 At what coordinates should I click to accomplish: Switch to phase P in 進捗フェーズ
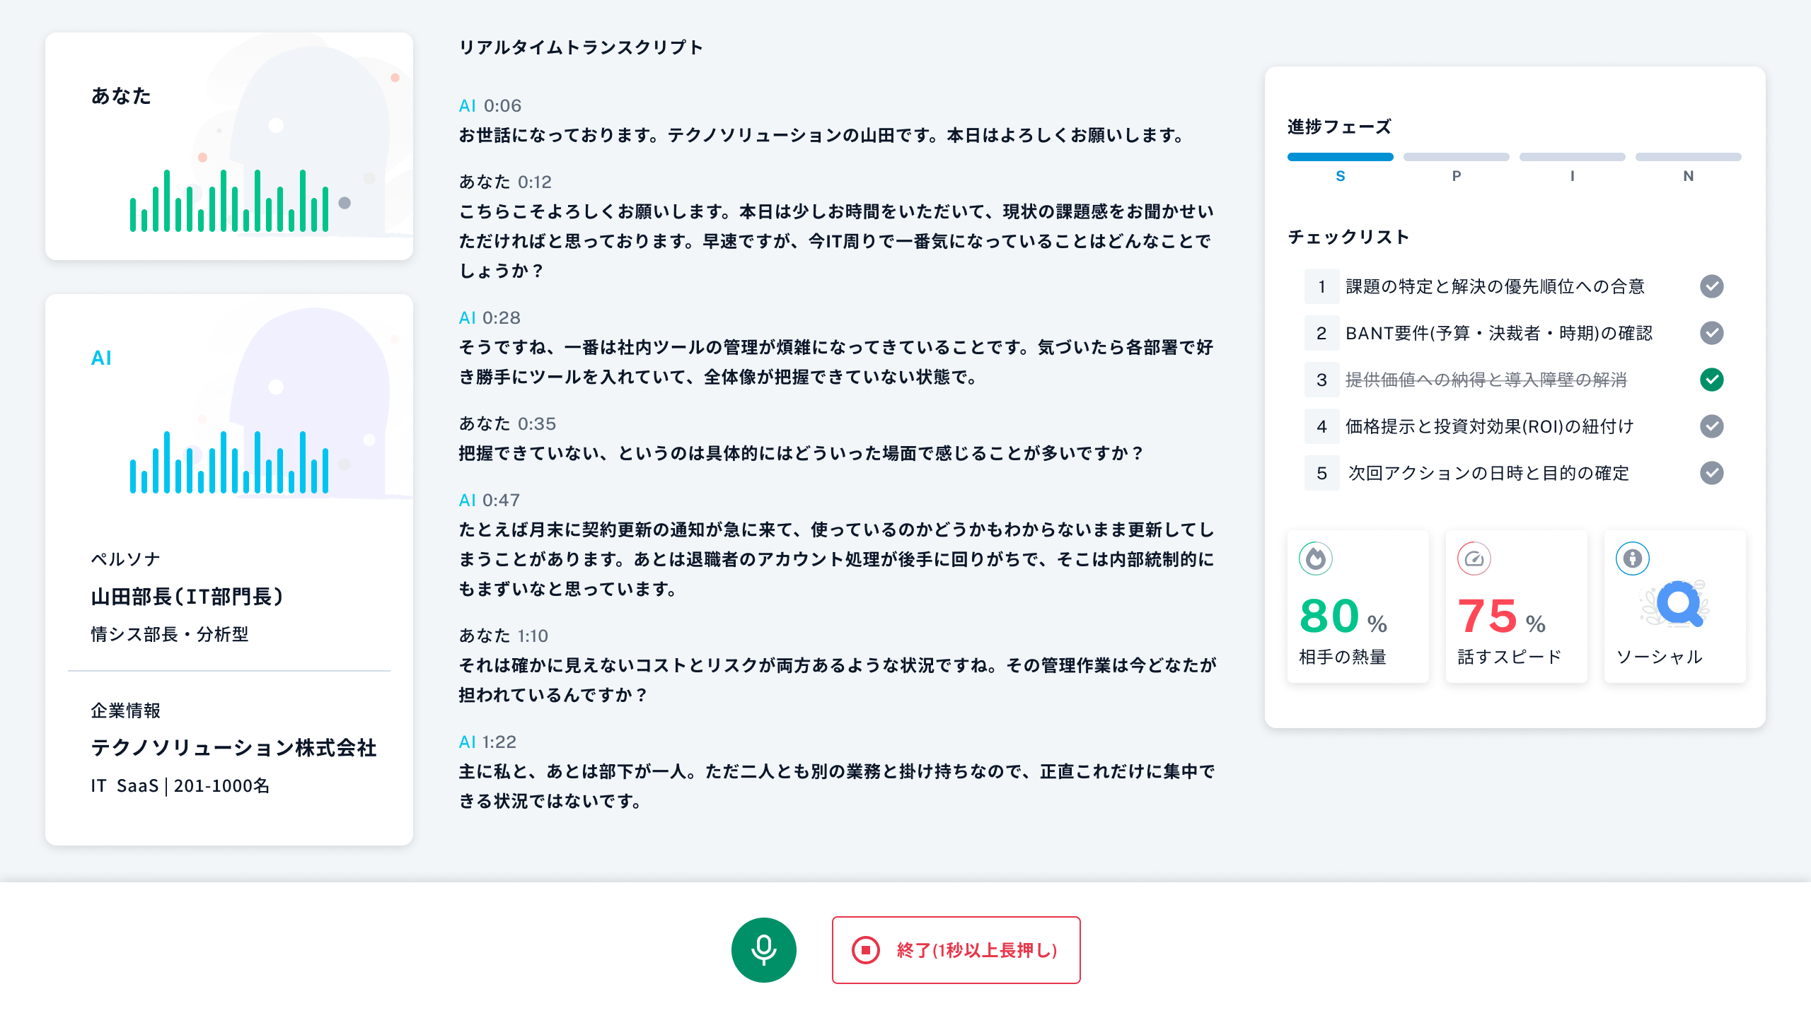coord(1455,156)
